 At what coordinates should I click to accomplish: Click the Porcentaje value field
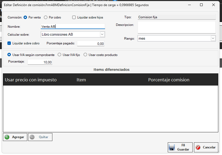(40, 62)
